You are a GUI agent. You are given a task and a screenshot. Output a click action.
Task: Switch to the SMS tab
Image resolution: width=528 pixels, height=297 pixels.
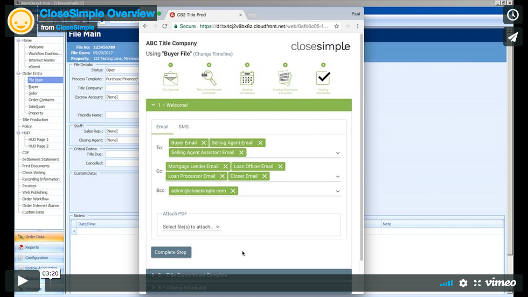coord(184,127)
